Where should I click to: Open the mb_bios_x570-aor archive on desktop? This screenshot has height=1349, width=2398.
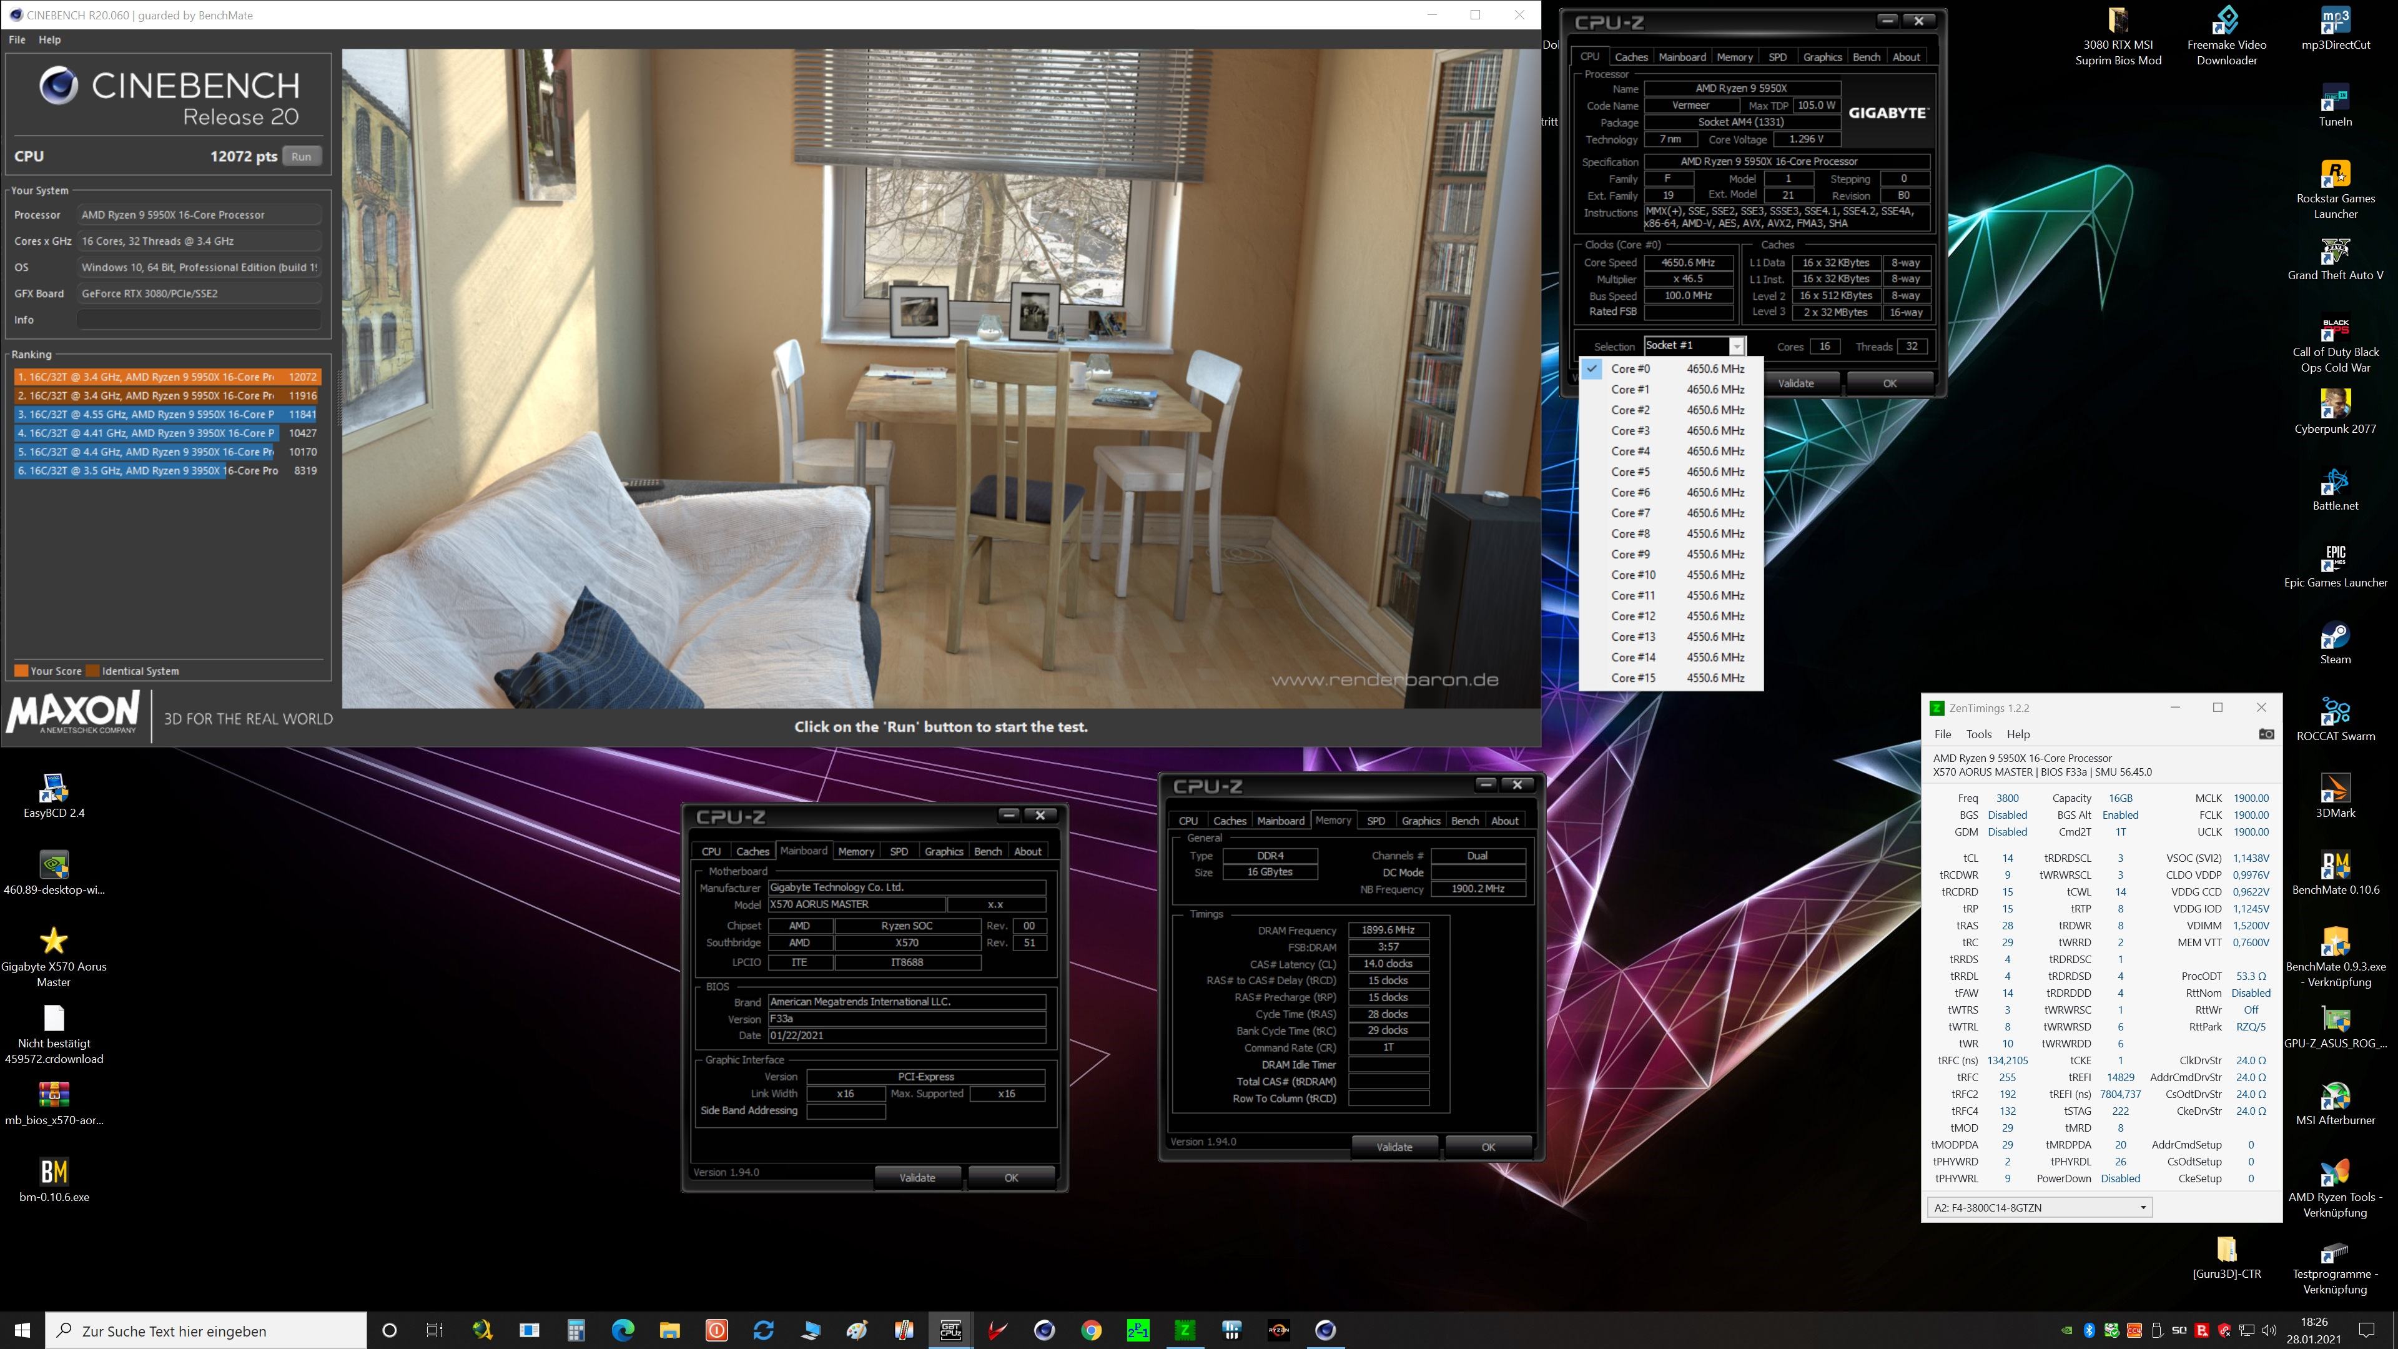[54, 1104]
